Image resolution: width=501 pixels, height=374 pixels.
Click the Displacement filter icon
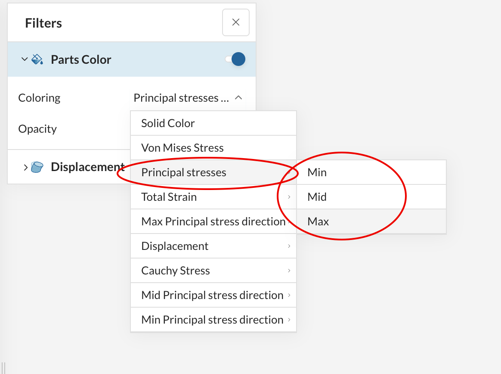(x=37, y=167)
